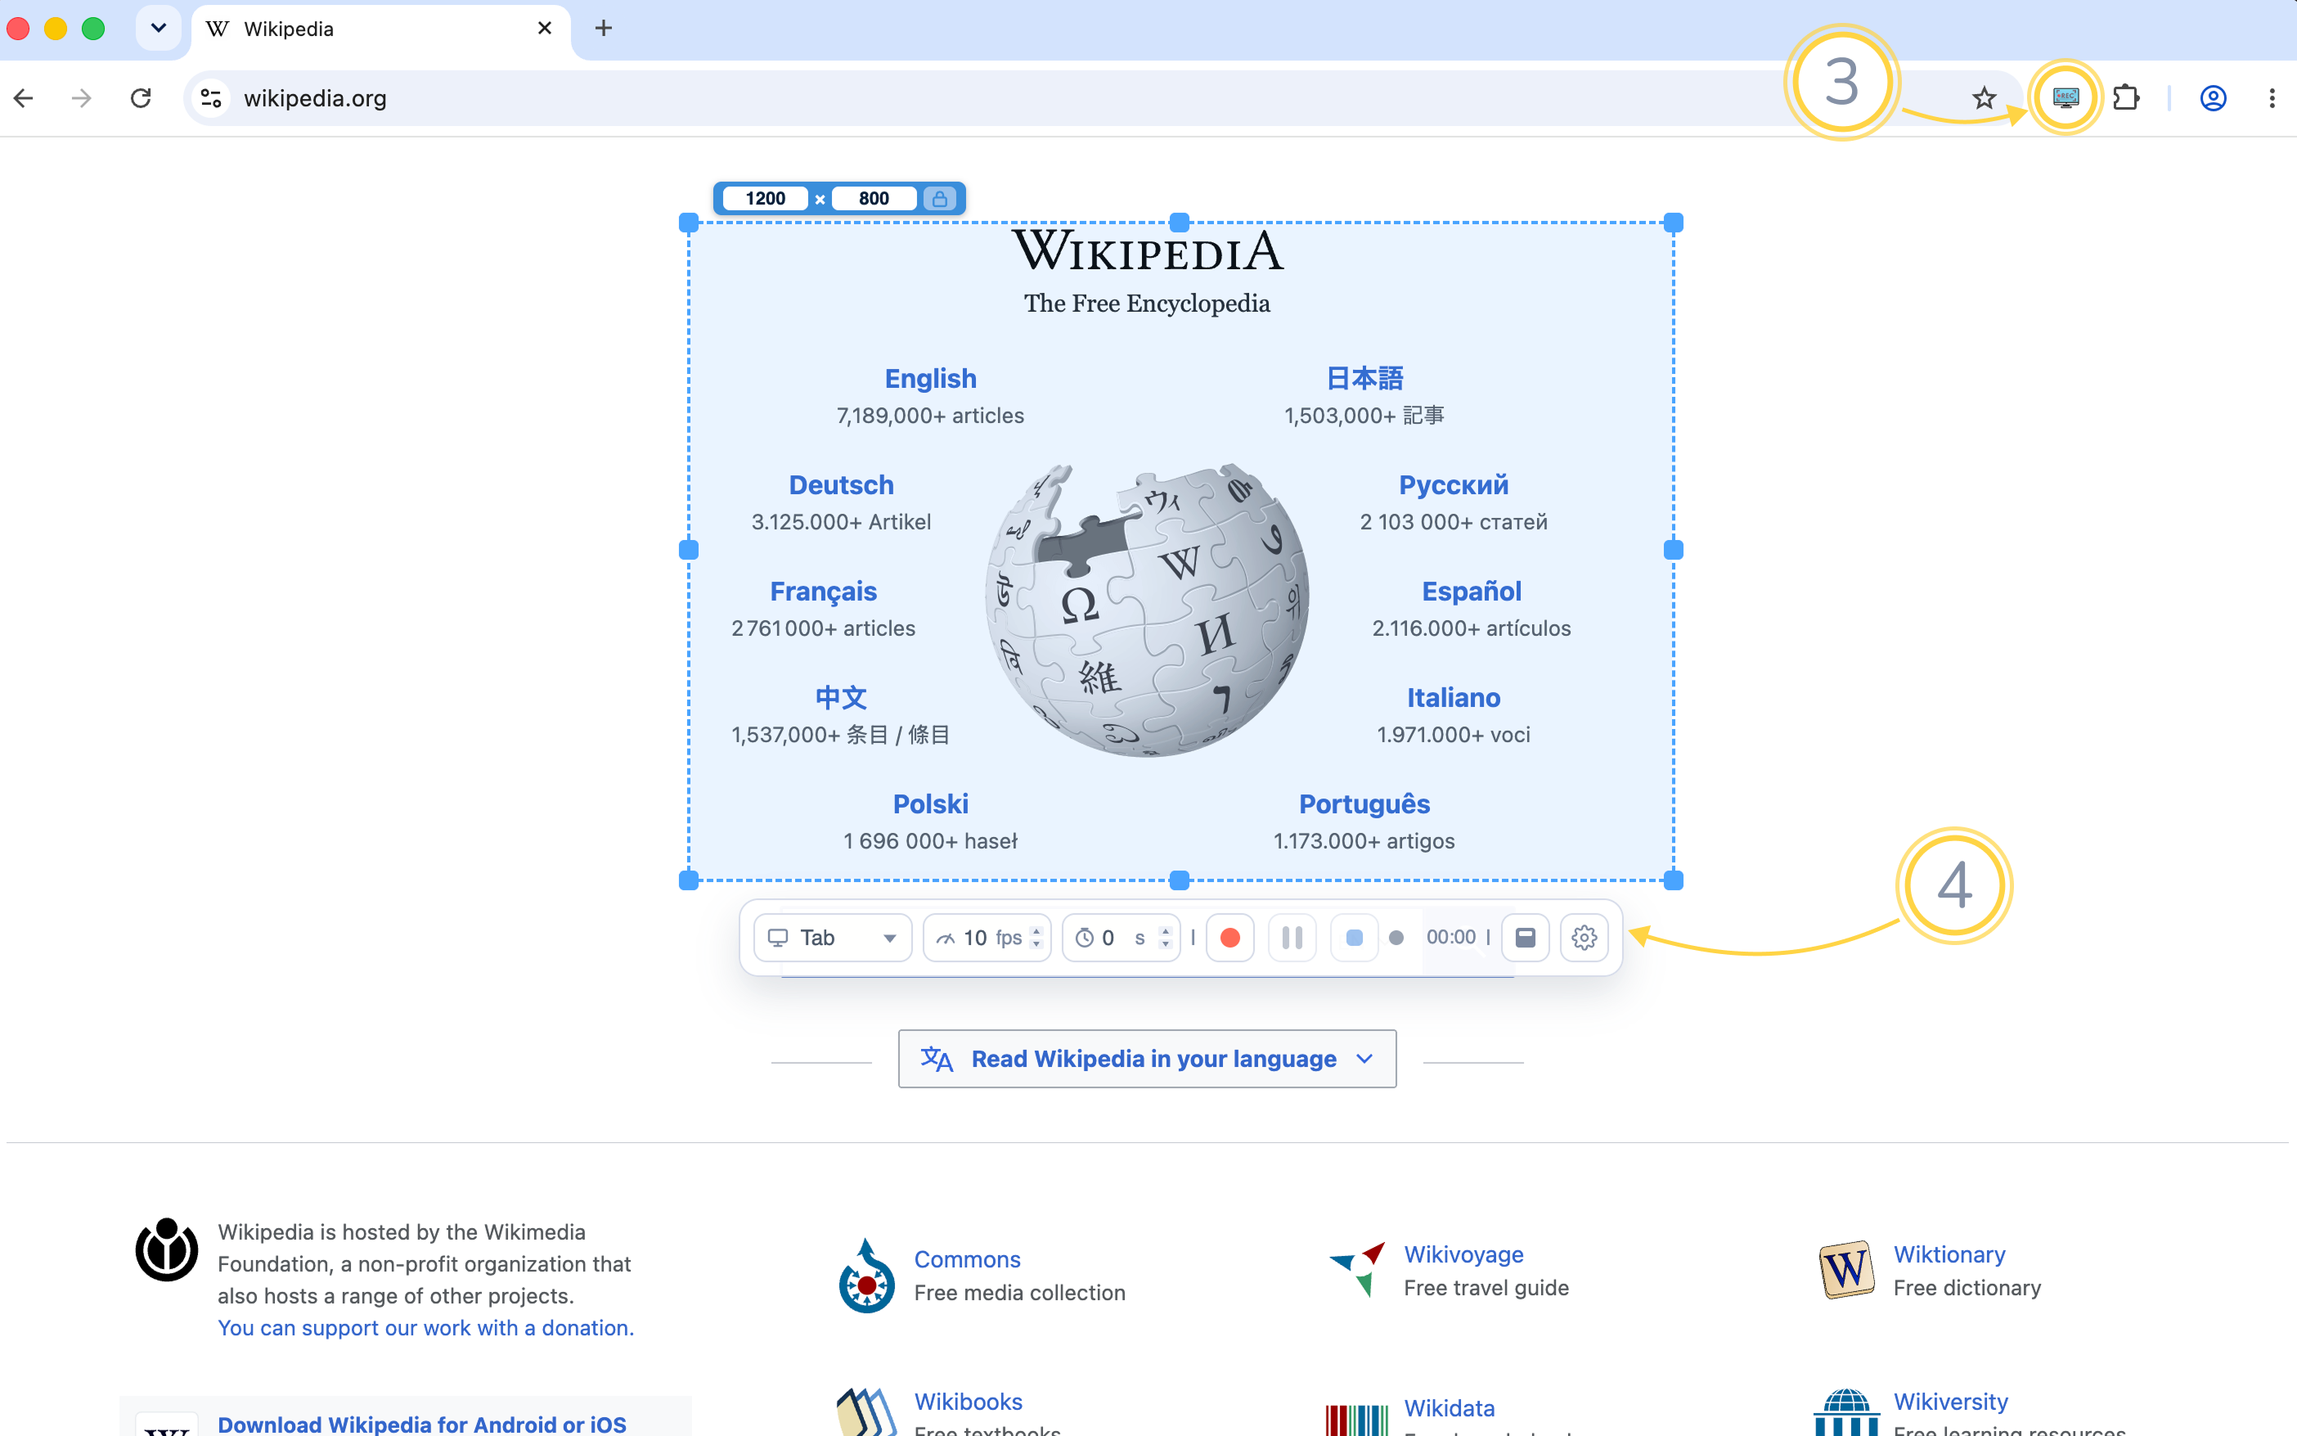Click the toolbar dock position icon
This screenshot has height=1436, width=2297.
1526,938
